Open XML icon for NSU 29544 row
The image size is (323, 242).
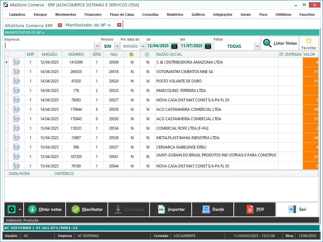pos(16,166)
